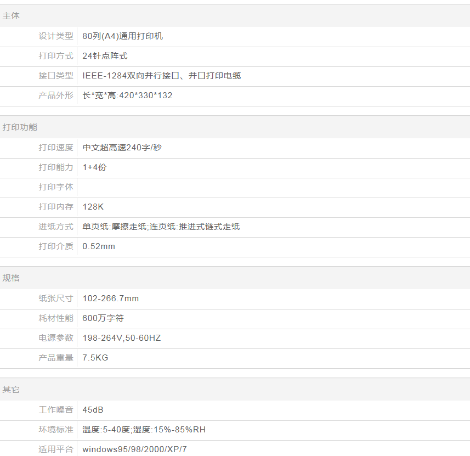Select the windows95/98/2000/XP/7 platform text
The width and height of the screenshot is (470, 456).
pos(134,449)
